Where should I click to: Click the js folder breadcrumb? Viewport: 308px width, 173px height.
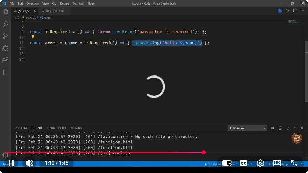(x=15, y=17)
